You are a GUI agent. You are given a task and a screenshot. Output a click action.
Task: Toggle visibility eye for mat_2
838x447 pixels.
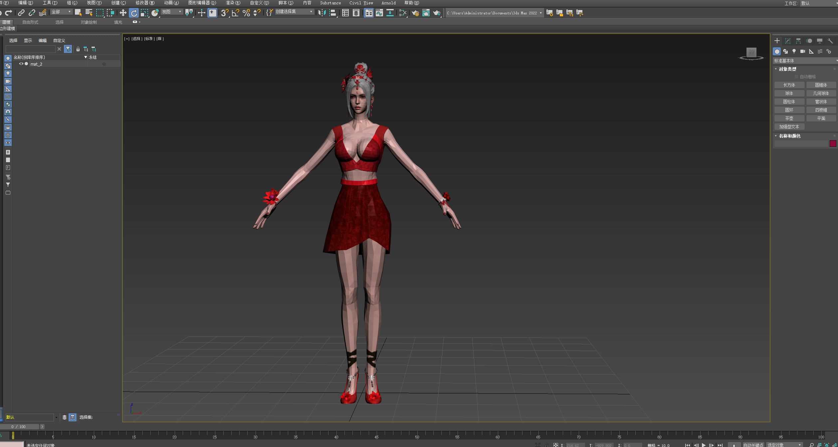tap(21, 64)
